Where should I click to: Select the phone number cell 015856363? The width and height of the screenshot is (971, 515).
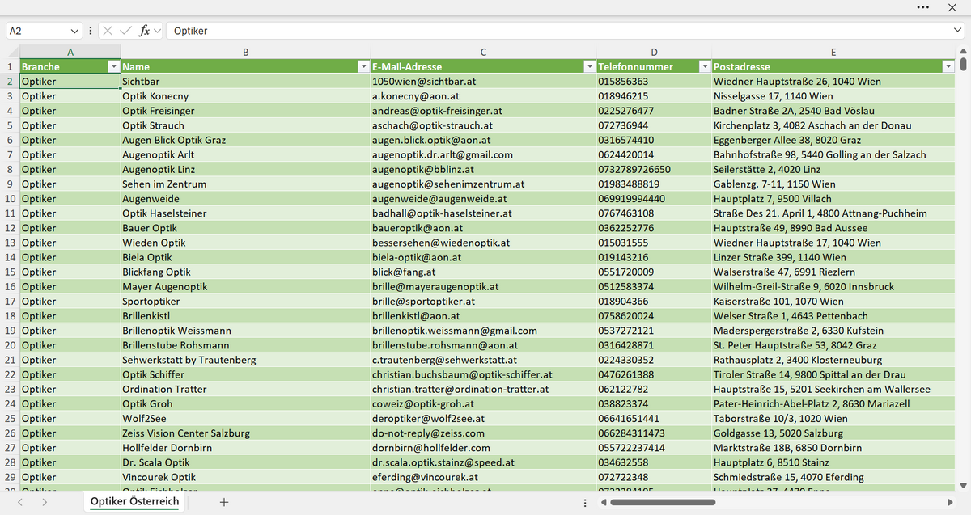pyautogui.click(x=654, y=82)
